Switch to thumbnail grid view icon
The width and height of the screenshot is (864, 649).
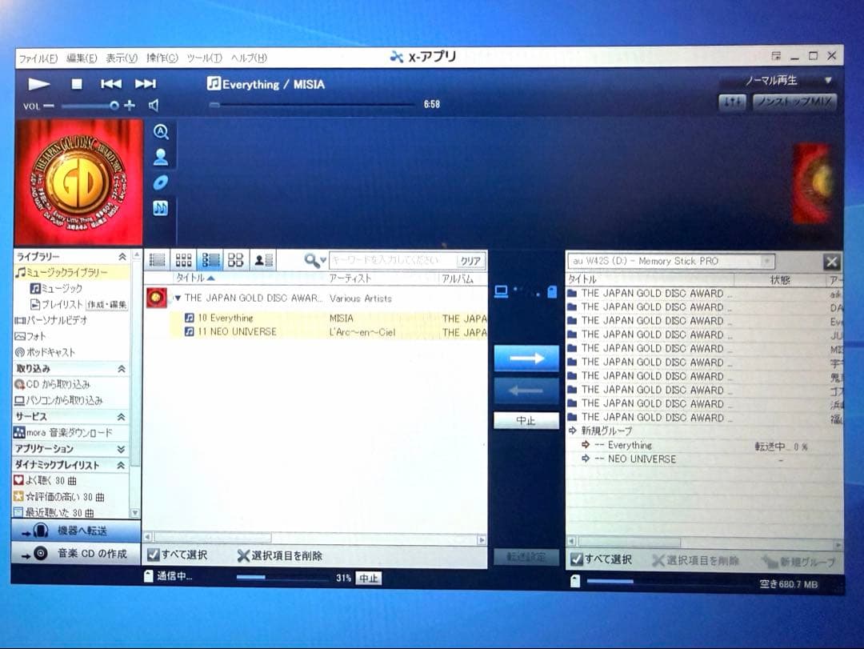coord(183,260)
